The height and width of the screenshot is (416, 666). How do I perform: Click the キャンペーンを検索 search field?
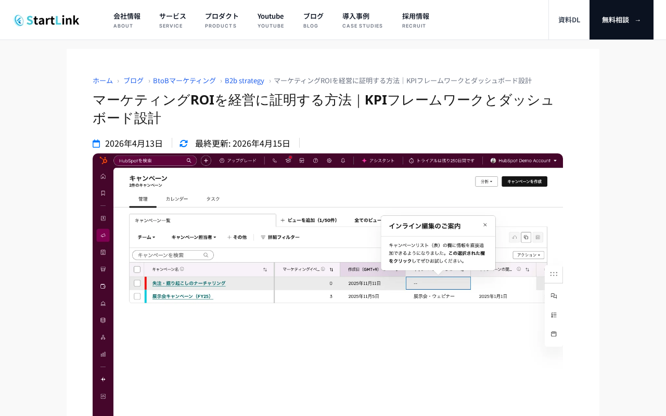pyautogui.click(x=173, y=255)
